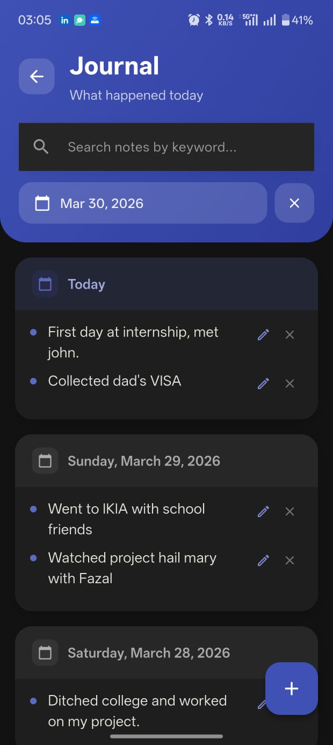Delete the 'Watched project hail mary' note
Image resolution: width=333 pixels, height=745 pixels.
click(289, 560)
